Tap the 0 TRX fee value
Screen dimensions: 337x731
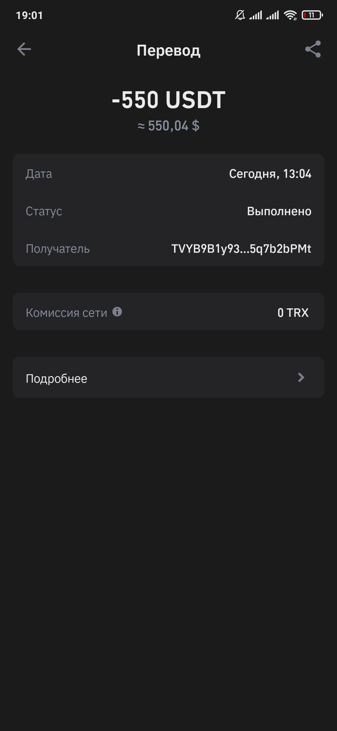293,313
